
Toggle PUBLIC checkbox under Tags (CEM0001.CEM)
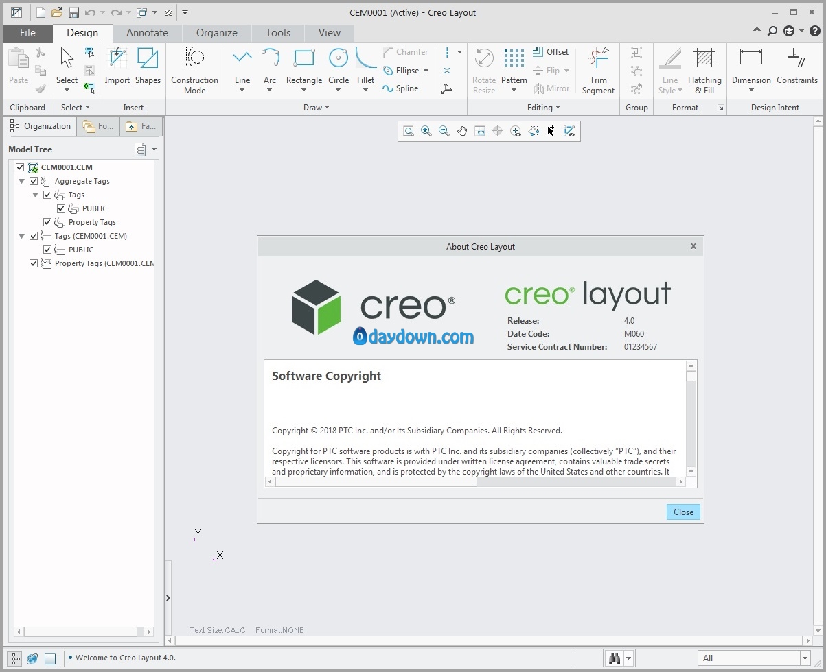tap(47, 250)
